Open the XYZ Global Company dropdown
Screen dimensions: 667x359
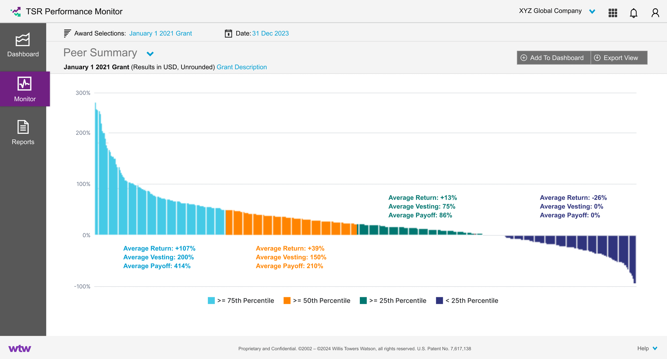592,11
